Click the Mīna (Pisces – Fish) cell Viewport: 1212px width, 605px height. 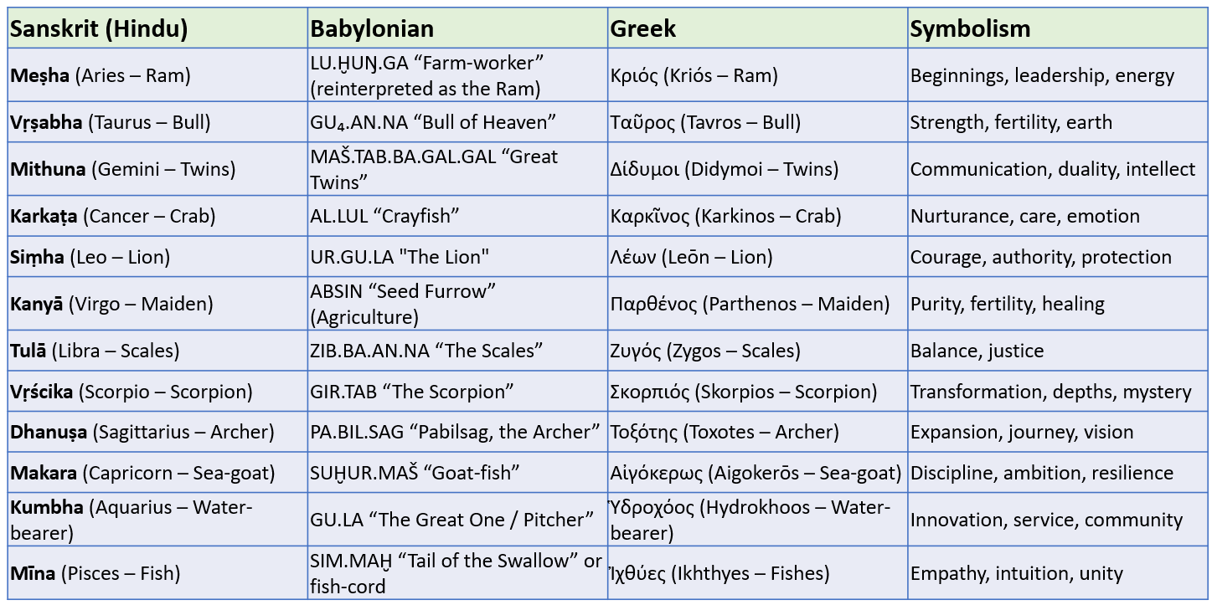[x=95, y=573]
